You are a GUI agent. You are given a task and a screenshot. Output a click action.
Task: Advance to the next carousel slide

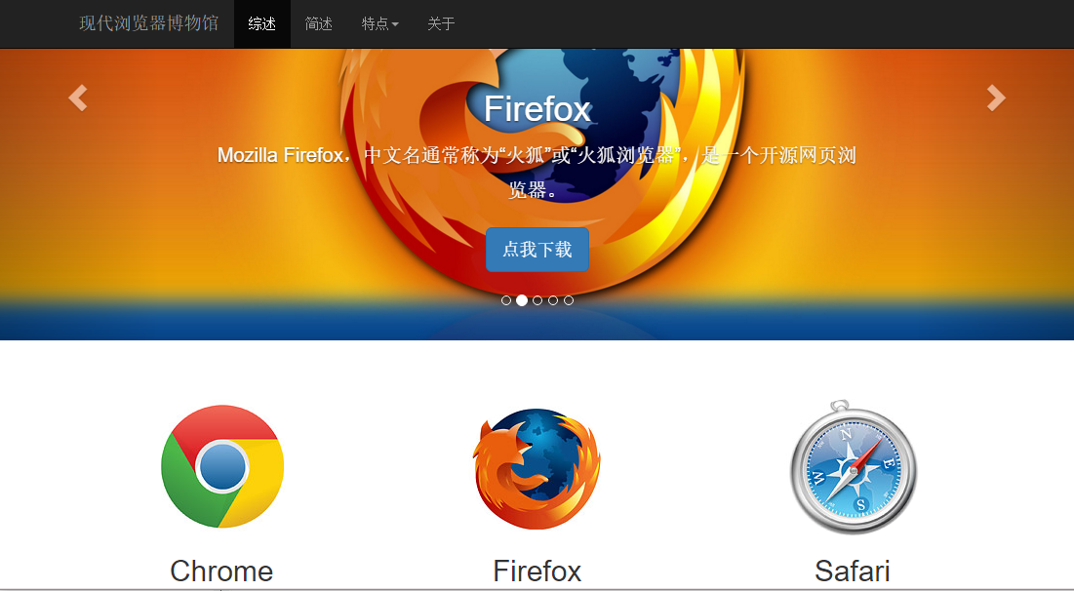click(996, 98)
